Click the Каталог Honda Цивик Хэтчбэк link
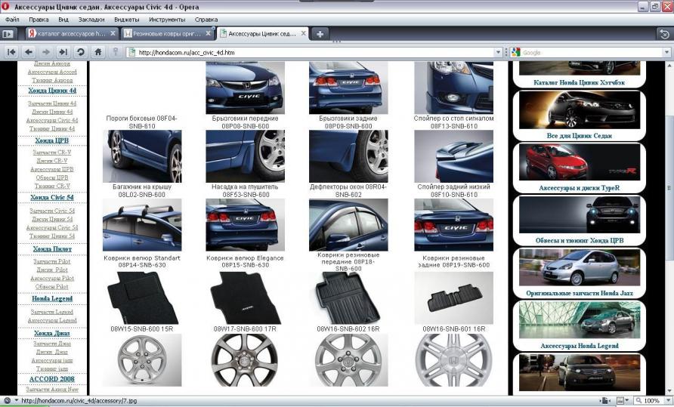The height and width of the screenshot is (407, 674). click(579, 82)
